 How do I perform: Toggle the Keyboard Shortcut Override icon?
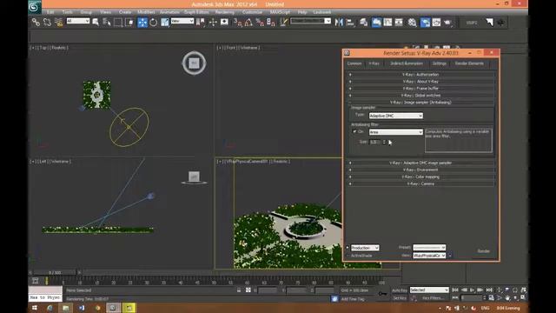(224, 23)
